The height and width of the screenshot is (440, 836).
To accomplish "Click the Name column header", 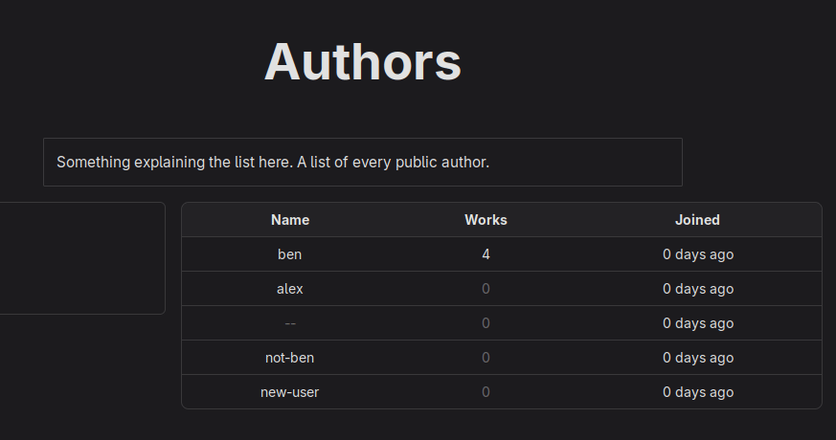I will (290, 220).
